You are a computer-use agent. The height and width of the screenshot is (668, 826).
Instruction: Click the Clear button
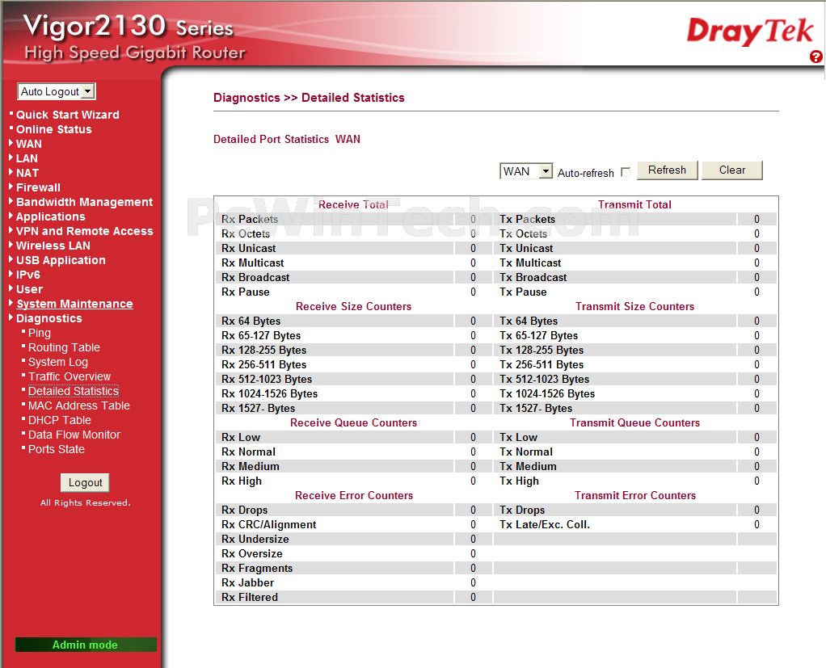(731, 170)
